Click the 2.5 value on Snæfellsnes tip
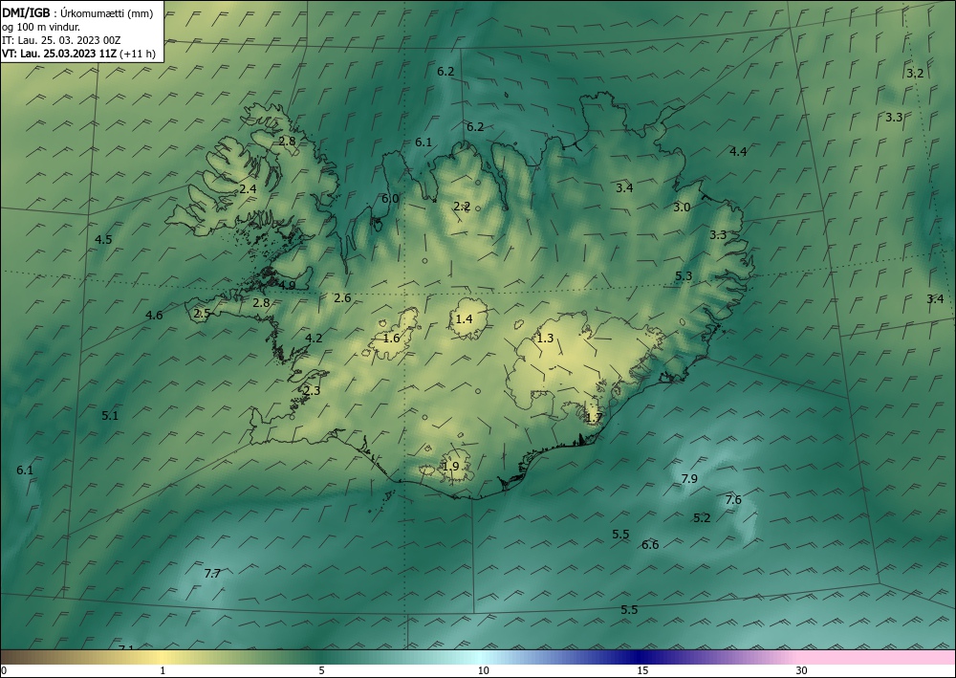Image resolution: width=956 pixels, height=678 pixels. click(202, 314)
